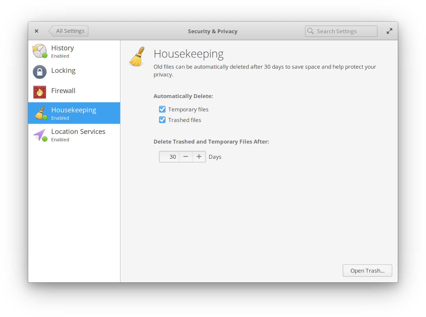Image resolution: width=426 pixels, height=317 pixels.
Task: Click the Automatically Delete label
Action: coord(183,96)
